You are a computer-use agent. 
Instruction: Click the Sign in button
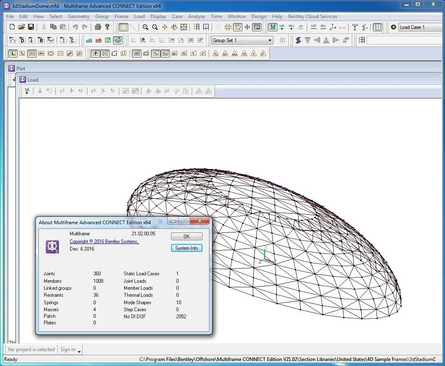point(68,350)
